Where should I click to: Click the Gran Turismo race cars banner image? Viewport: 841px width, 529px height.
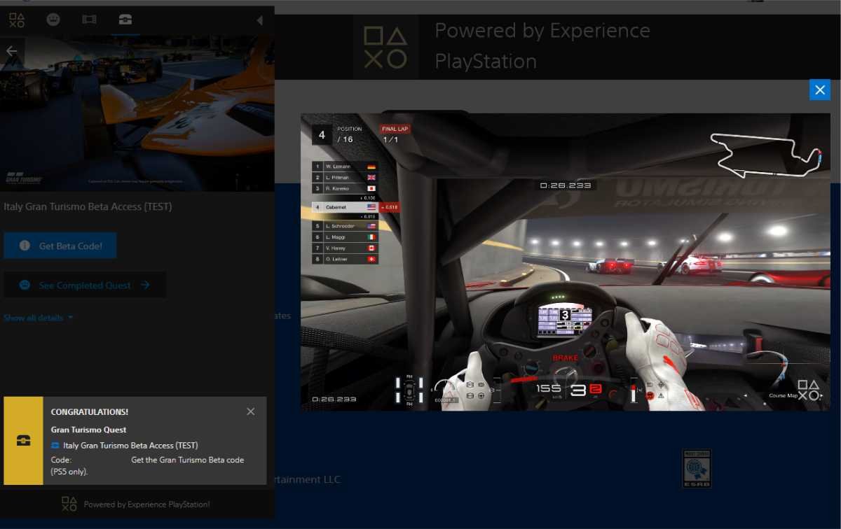pos(137,113)
